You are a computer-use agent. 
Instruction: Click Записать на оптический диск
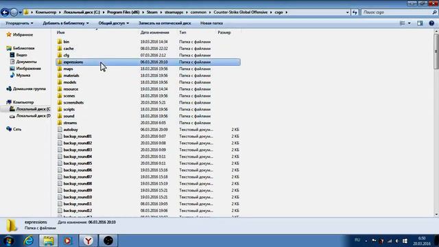(165, 23)
